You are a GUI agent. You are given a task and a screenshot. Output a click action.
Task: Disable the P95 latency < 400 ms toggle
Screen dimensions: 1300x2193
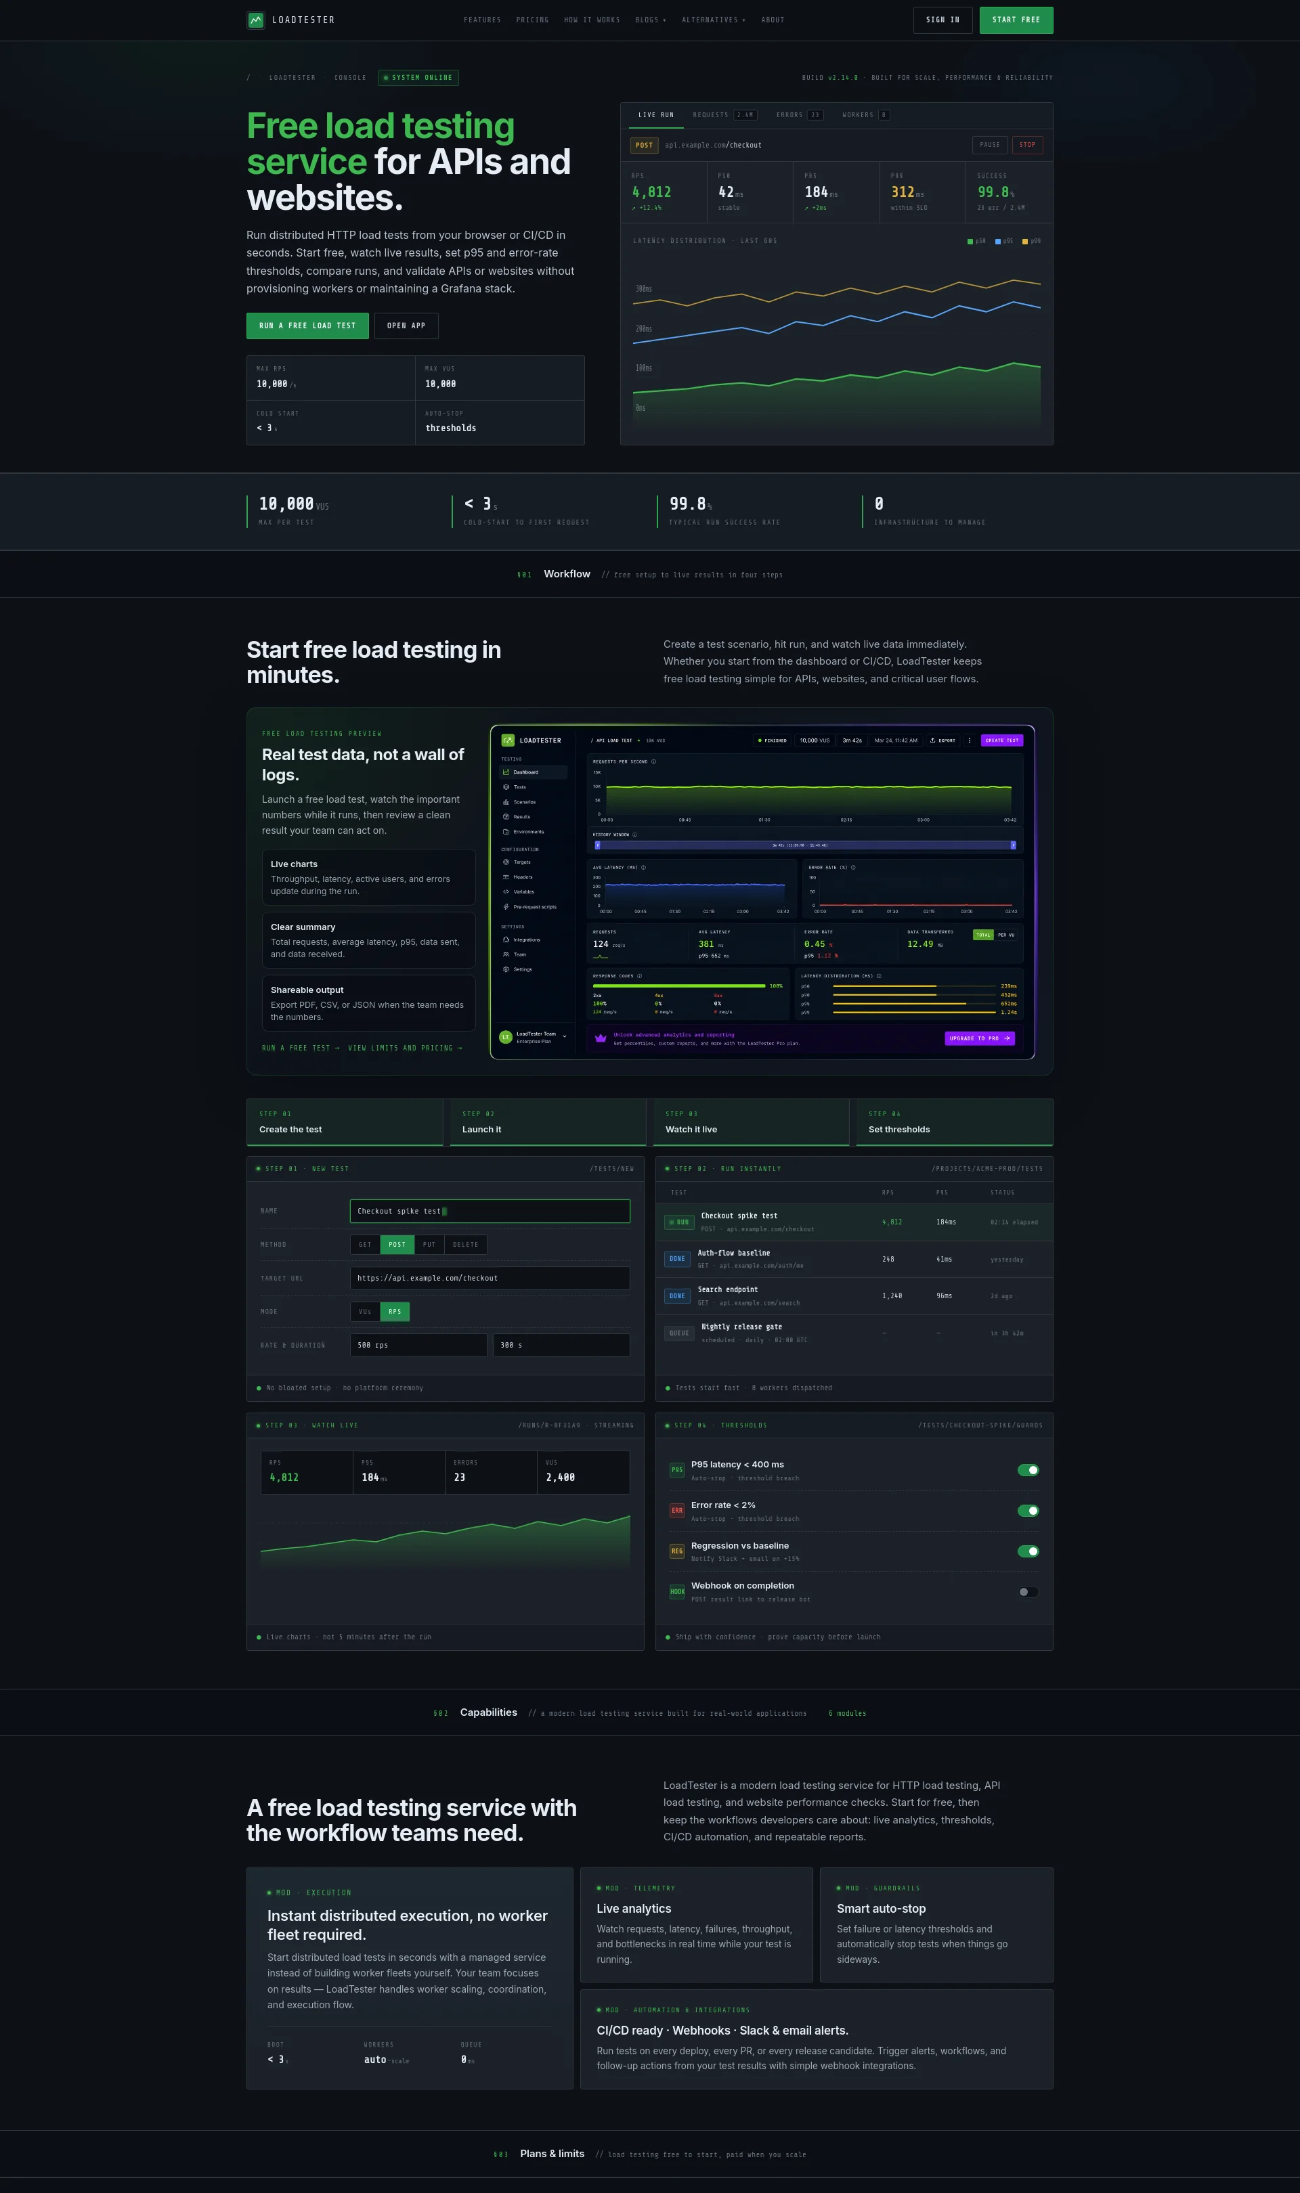point(1028,1471)
